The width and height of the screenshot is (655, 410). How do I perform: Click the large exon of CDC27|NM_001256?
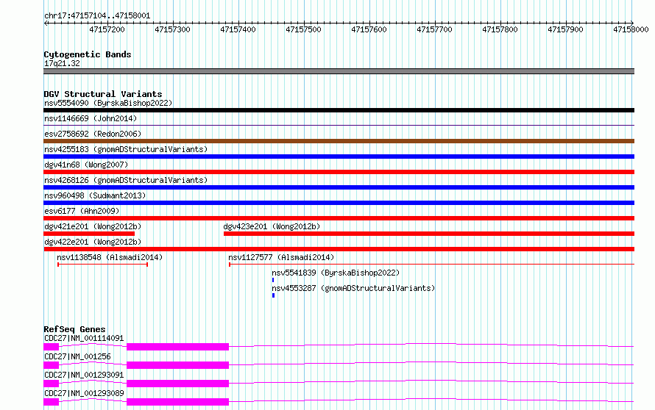coord(177,365)
